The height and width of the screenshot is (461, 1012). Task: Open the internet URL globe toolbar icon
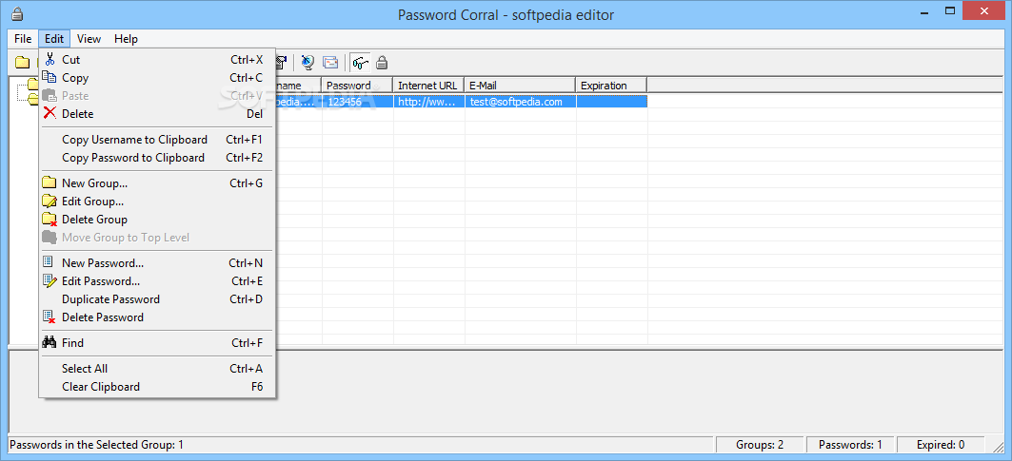point(308,63)
